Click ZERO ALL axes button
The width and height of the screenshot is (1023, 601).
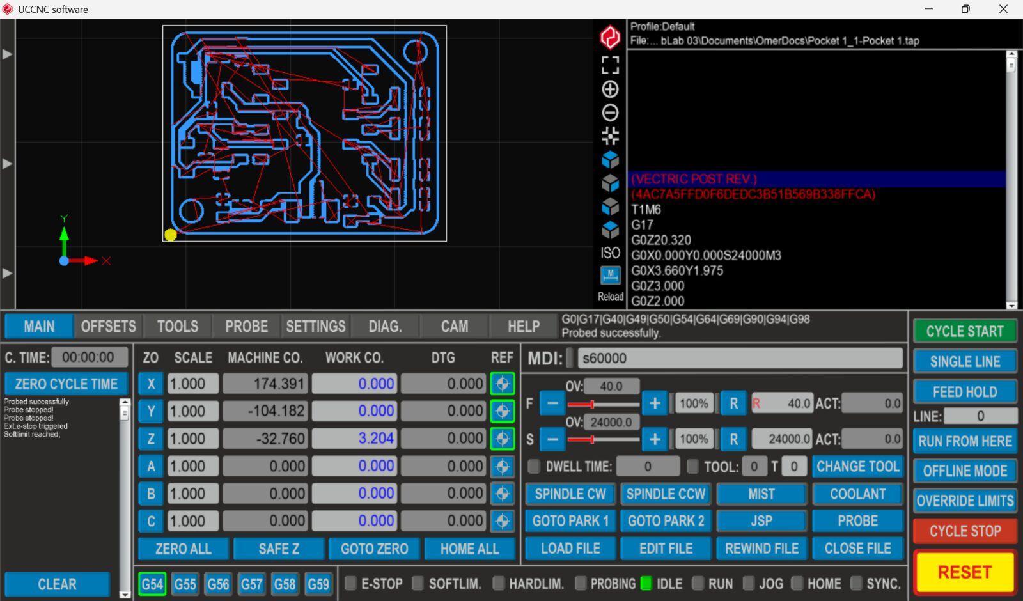[x=184, y=549]
